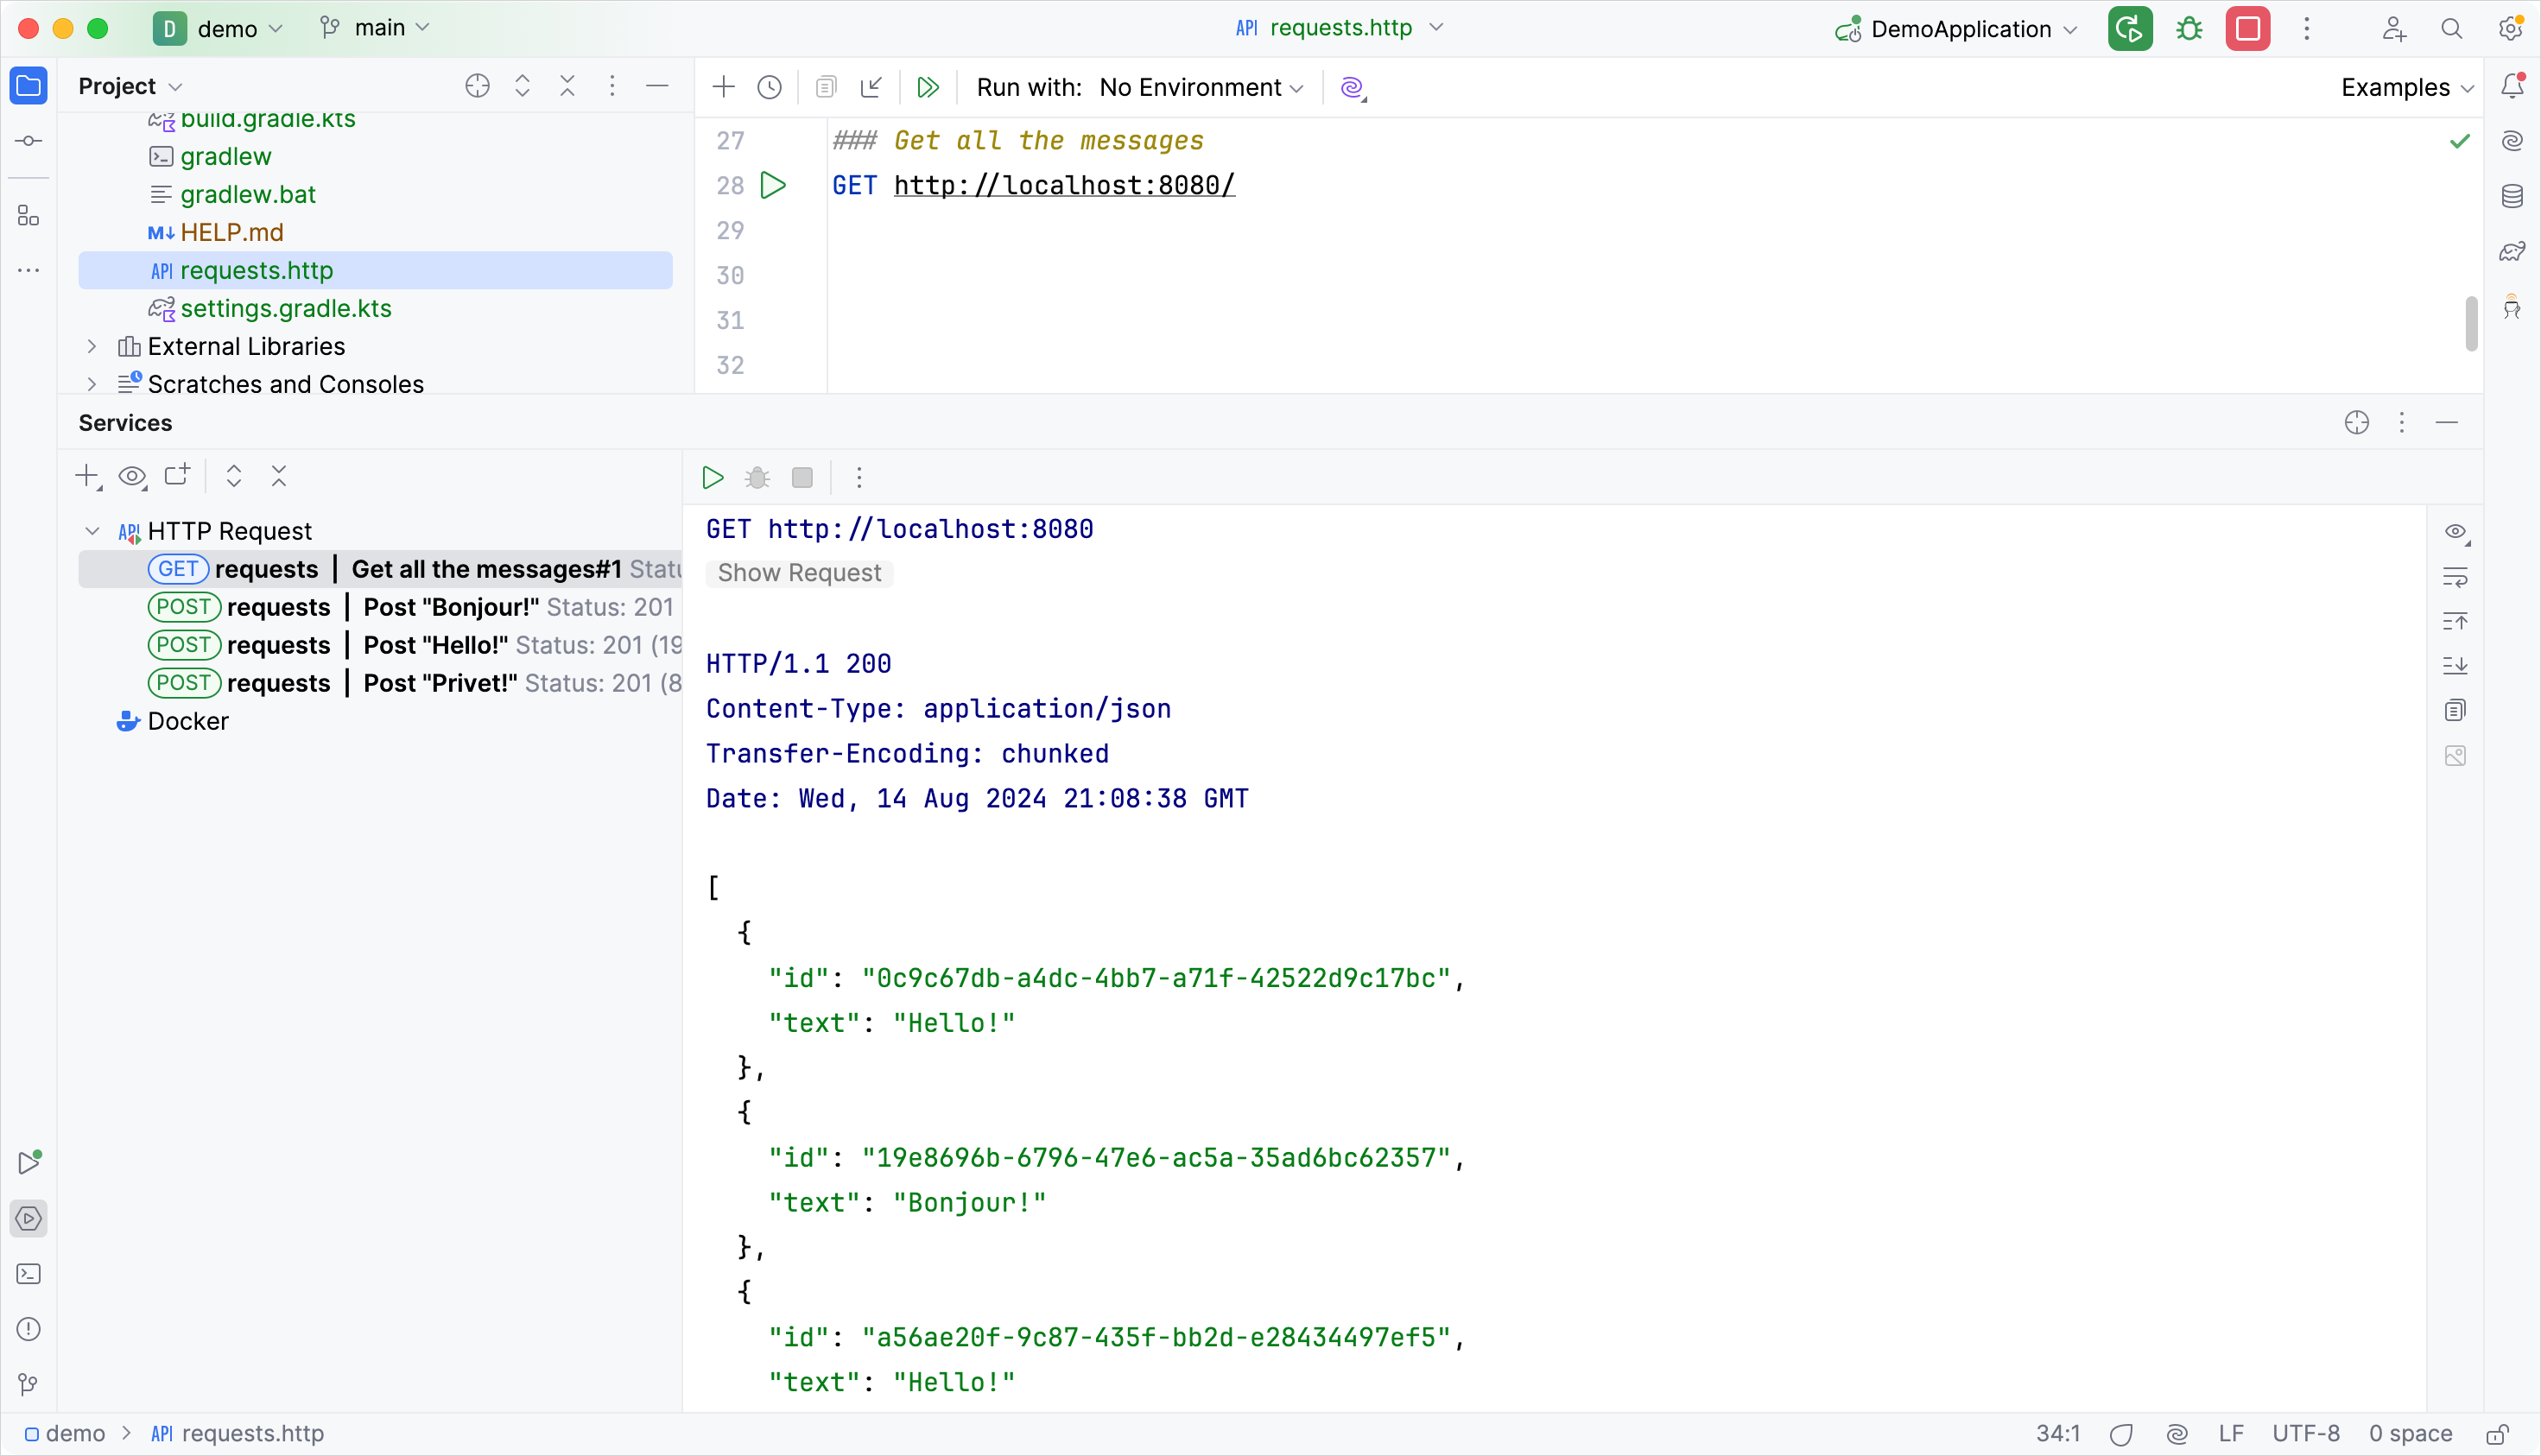Open the Problems tool window
The height and width of the screenshot is (1456, 2541).
point(29,1329)
